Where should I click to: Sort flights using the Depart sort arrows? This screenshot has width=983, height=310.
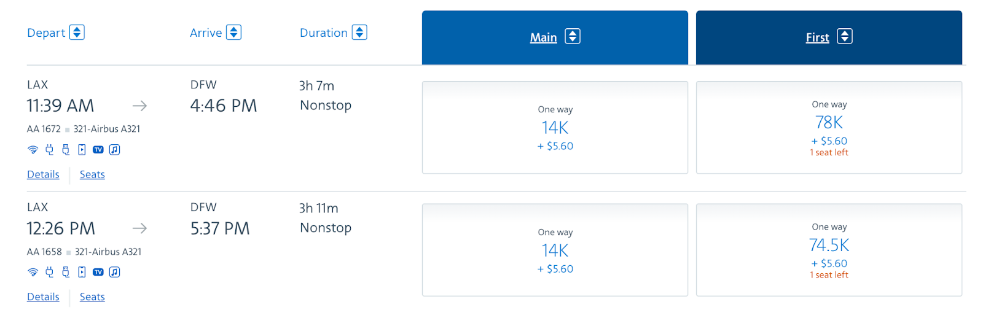77,33
